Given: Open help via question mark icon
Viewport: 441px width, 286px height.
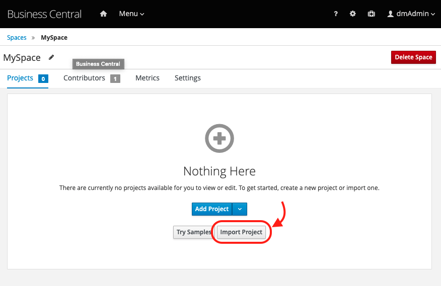Looking at the screenshot, I should [x=336, y=14].
